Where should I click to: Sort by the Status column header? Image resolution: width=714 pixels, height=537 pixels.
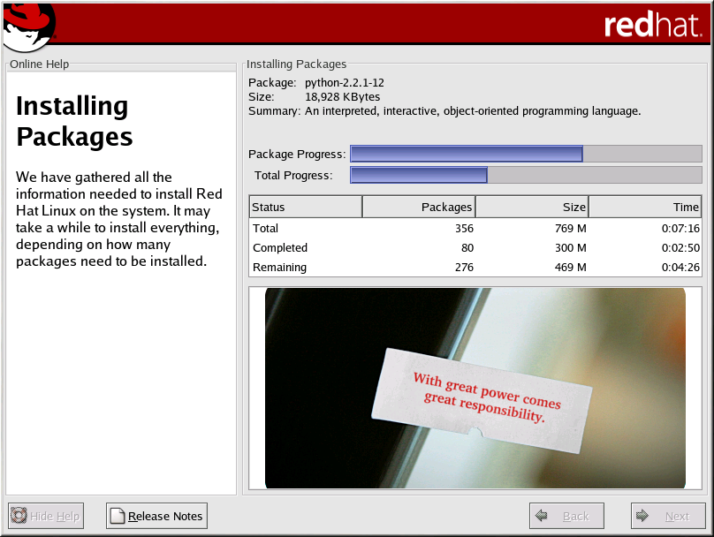(x=306, y=207)
